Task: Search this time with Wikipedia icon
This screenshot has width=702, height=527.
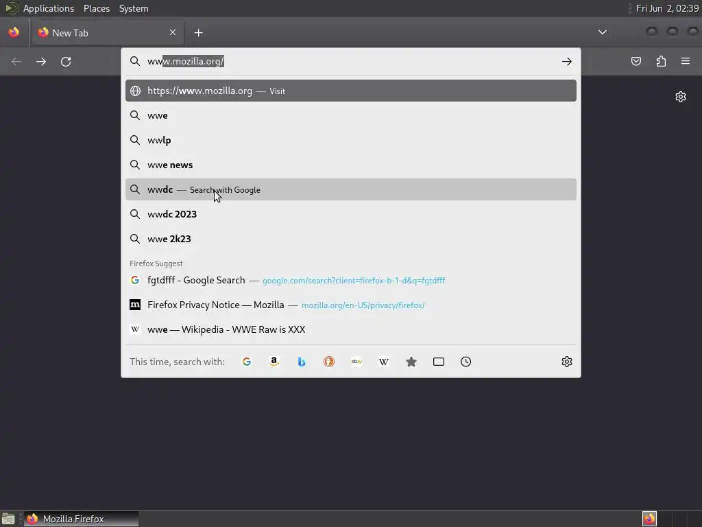Action: pyautogui.click(x=384, y=362)
